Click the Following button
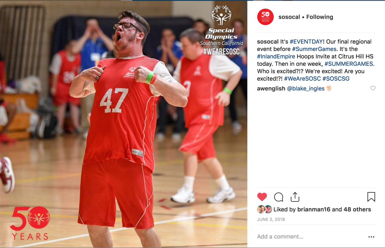385x248 pixels. pyautogui.click(x=320, y=17)
